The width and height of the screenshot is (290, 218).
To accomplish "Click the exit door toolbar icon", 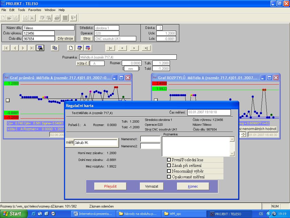I will pyautogui.click(x=73, y=18).
